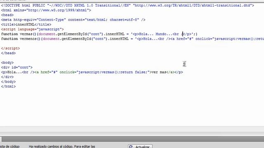Screen dimensions: 264x148
Task: Click the closing script tag
Action: tap(10, 49)
